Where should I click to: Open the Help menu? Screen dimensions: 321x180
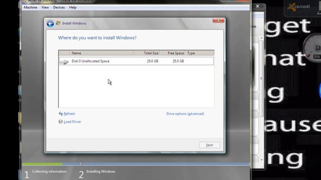[x=73, y=7]
